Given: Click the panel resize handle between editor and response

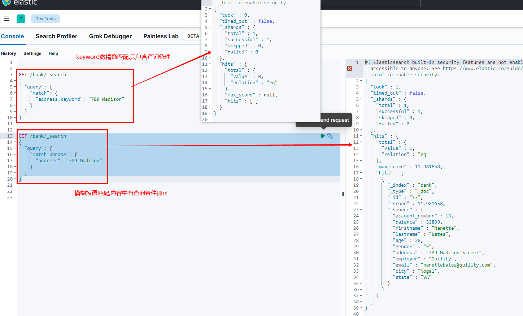Looking at the screenshot, I should 343,194.
